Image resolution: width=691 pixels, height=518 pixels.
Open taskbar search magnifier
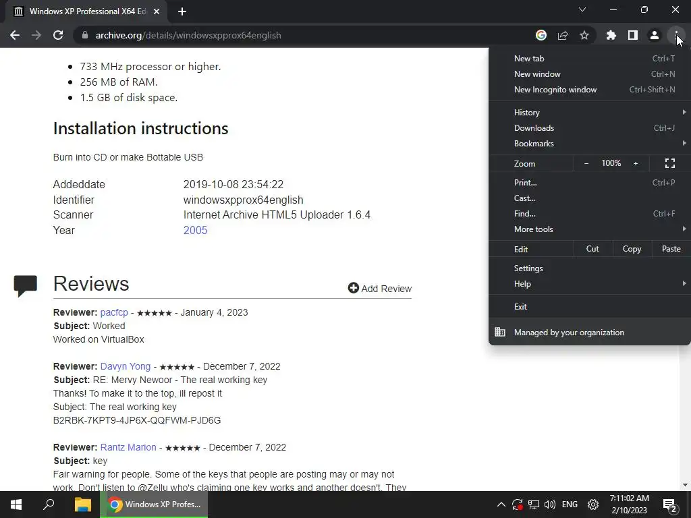pyautogui.click(x=49, y=505)
